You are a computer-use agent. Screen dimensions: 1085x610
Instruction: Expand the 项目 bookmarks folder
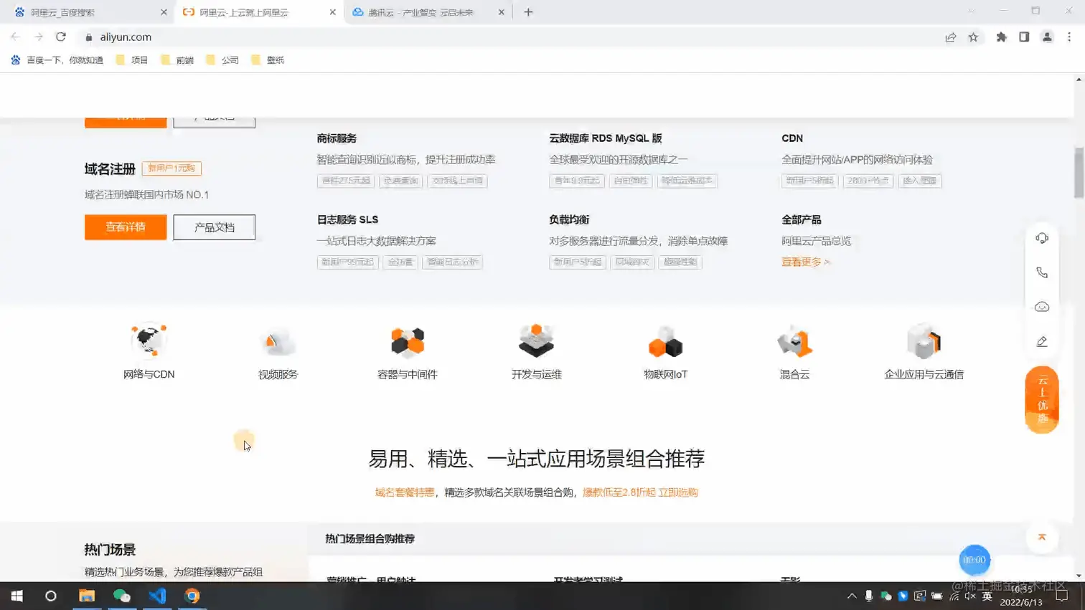point(133,59)
